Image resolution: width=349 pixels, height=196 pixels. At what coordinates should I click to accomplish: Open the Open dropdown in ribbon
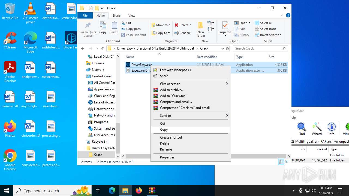pyautogui.click(x=242, y=23)
